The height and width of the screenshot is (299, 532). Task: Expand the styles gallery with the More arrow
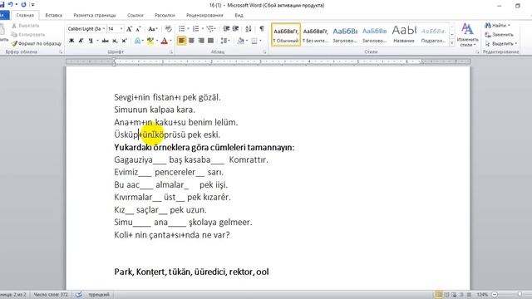click(452, 43)
